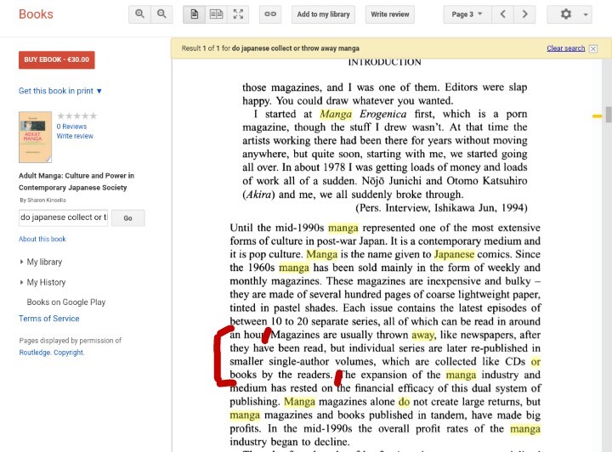
Task: Click the zoom in magnifier icon
Action: point(140,14)
